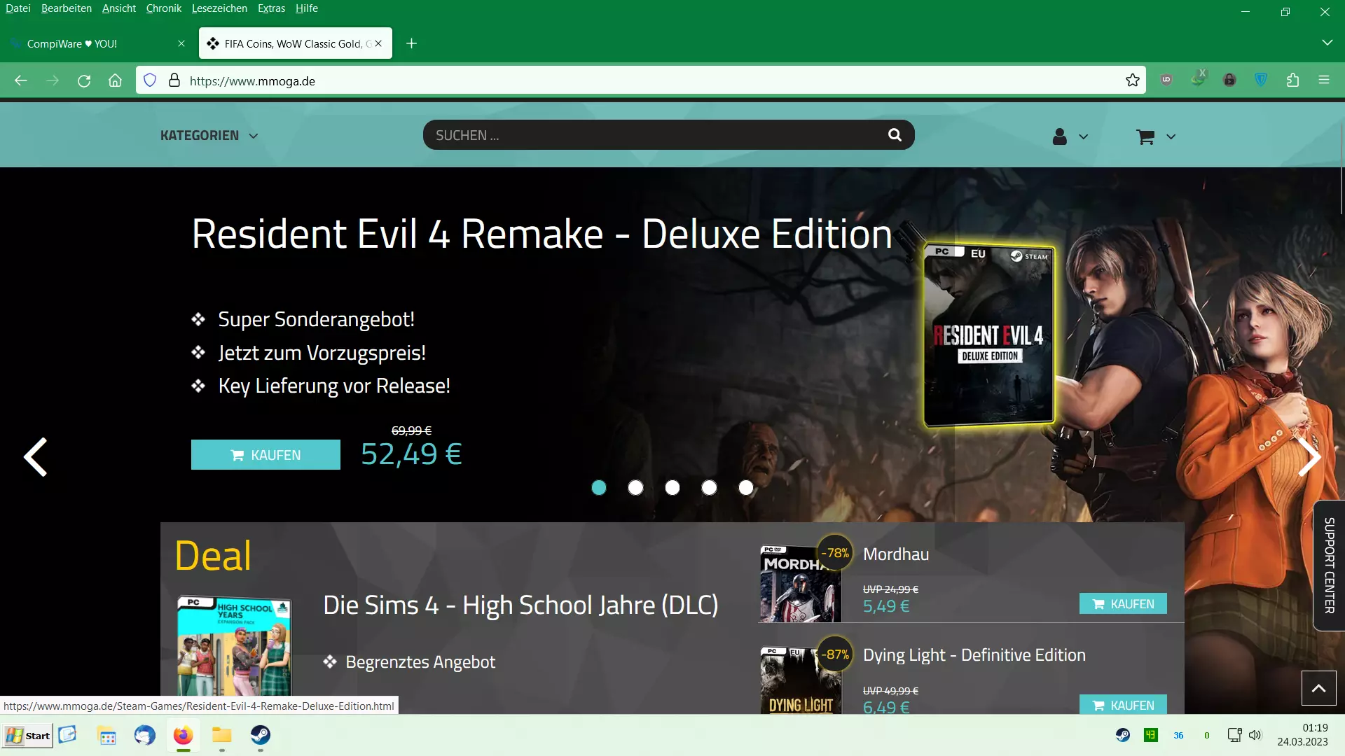Image resolution: width=1345 pixels, height=756 pixels.
Task: Open the file explorer folder in taskbar
Action: pyautogui.click(x=222, y=735)
